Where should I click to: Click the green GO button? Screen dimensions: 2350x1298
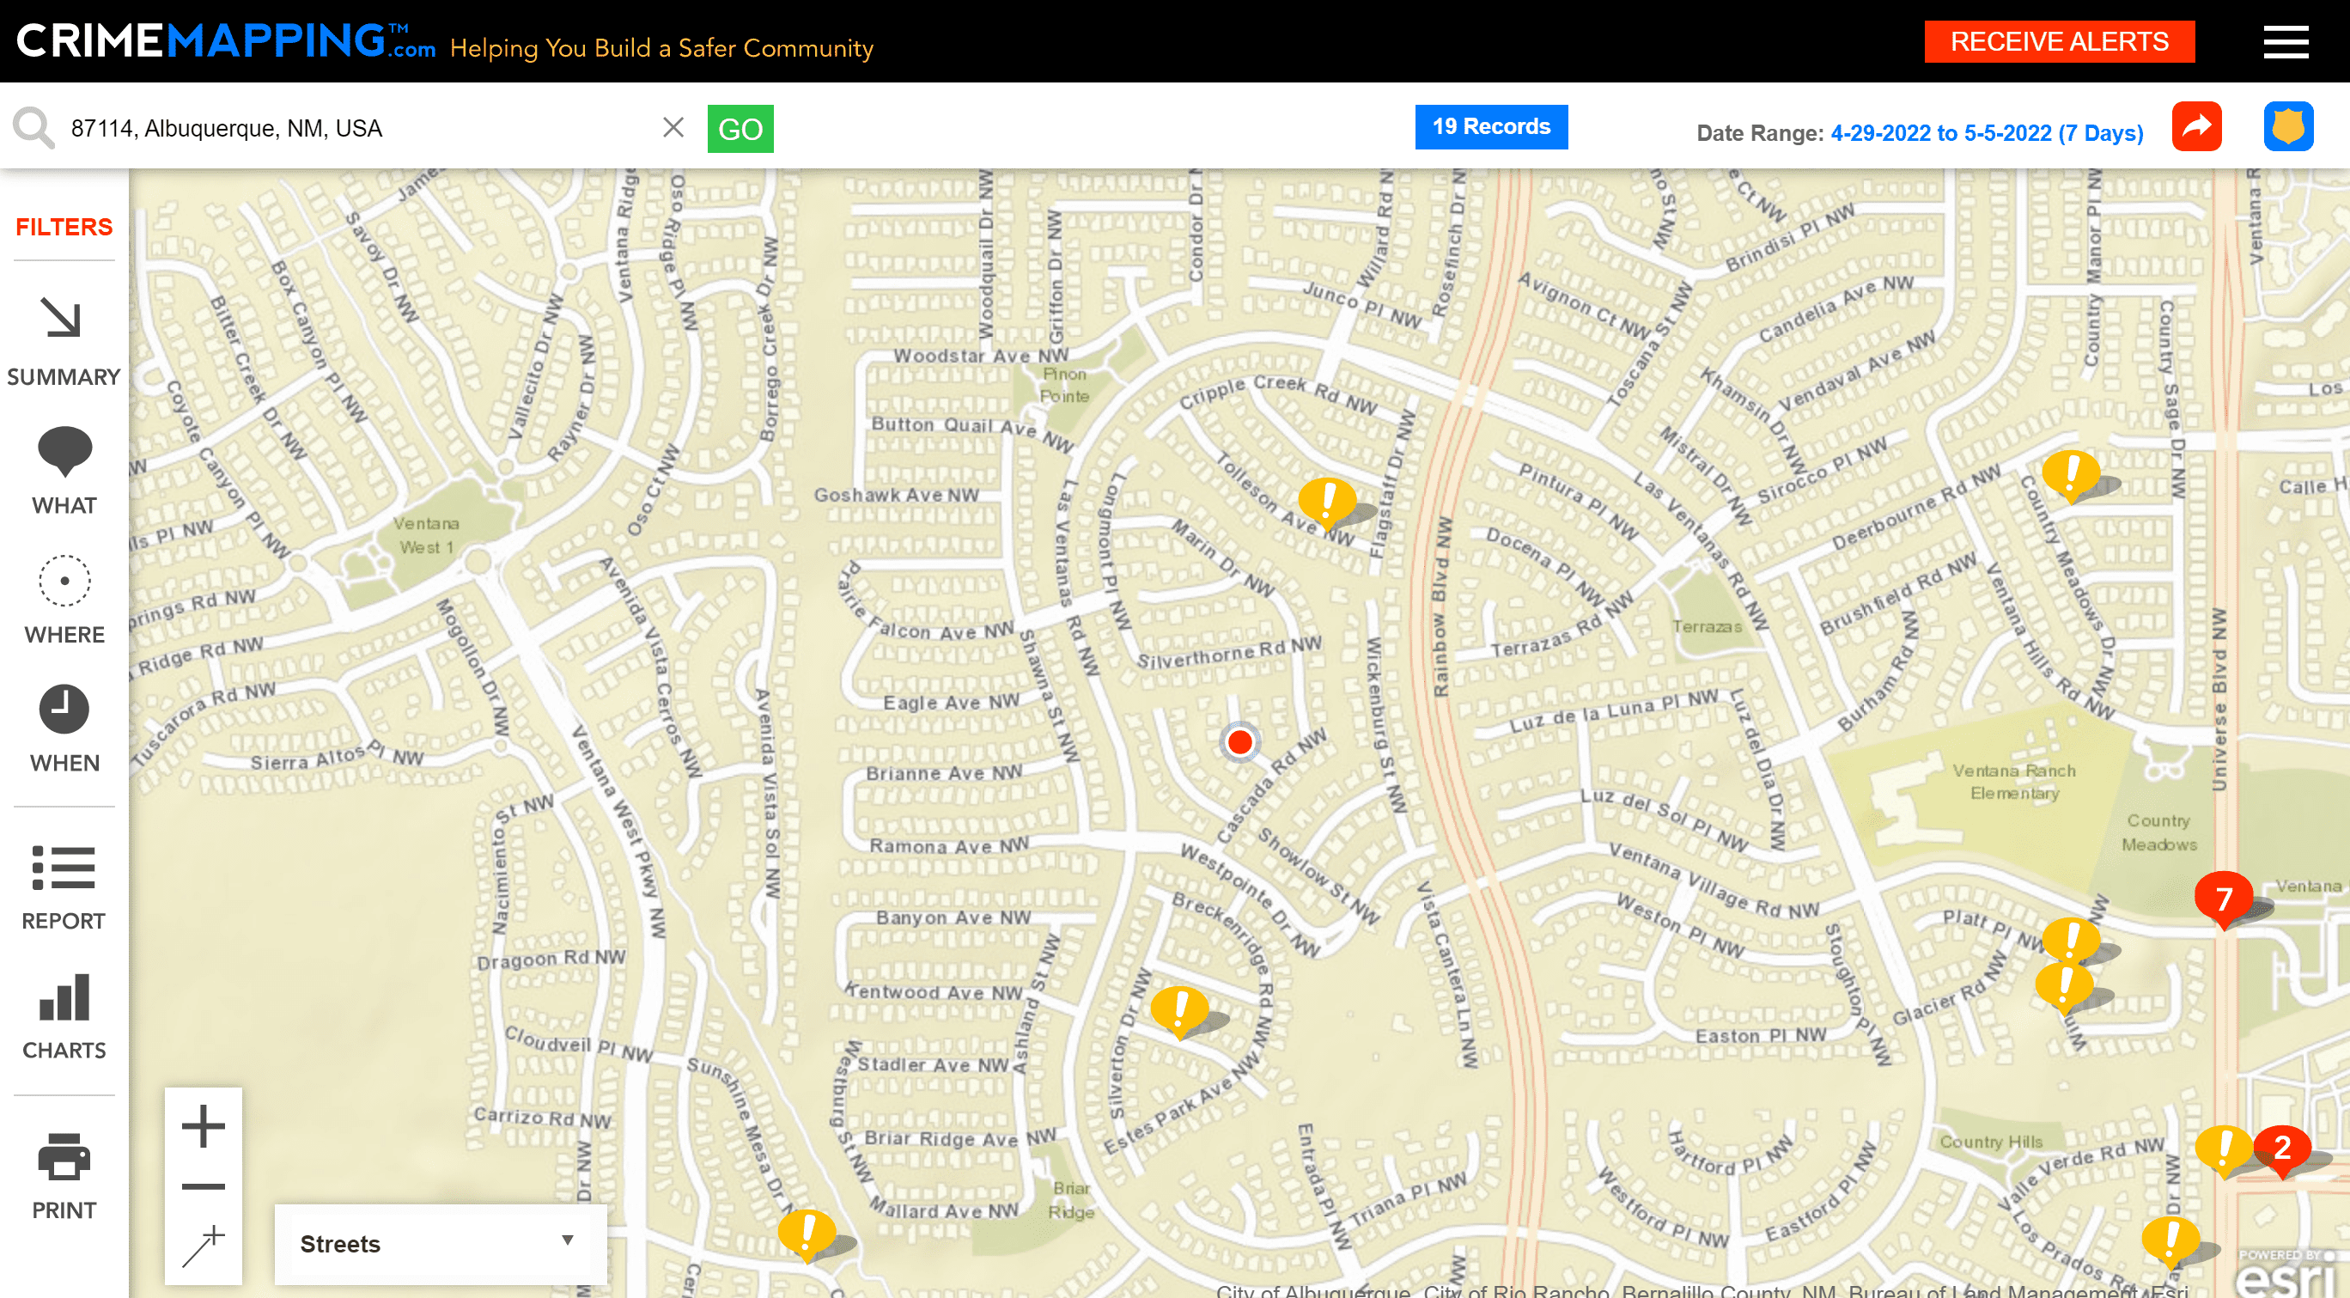(x=740, y=129)
